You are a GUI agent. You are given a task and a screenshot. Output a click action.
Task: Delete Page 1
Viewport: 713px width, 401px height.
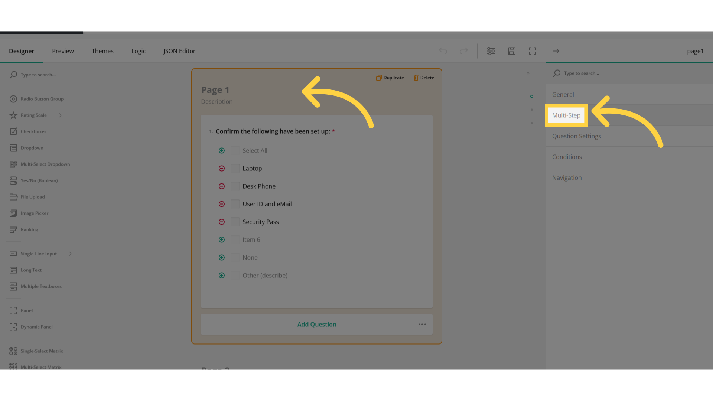click(424, 78)
